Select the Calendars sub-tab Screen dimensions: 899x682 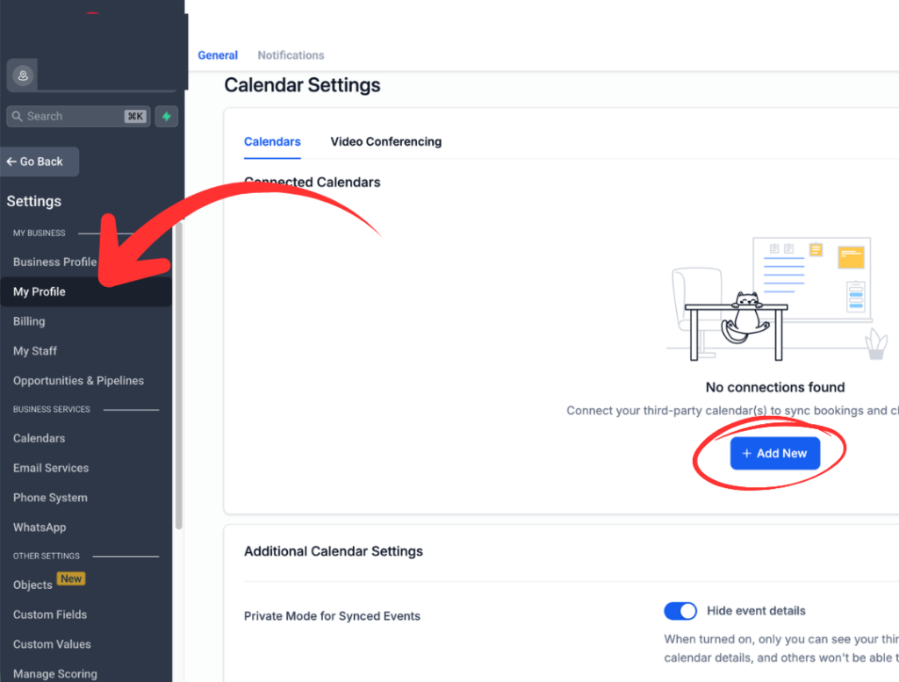(x=272, y=141)
